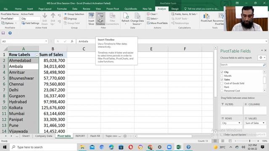Check the Personnel Cost checkbox
This screenshot has width=269, height=151.
click(x=222, y=91)
